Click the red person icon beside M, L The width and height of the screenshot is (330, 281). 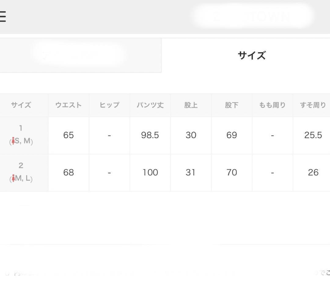coord(13,178)
